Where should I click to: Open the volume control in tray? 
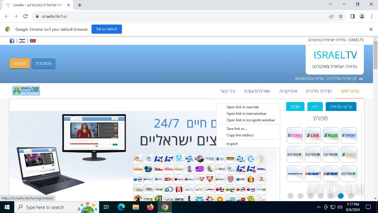pyautogui.click(x=340, y=207)
